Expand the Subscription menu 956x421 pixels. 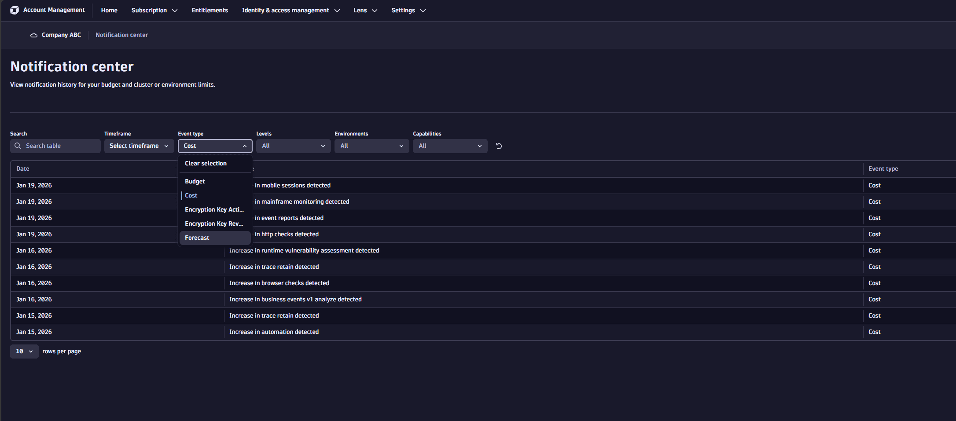pos(154,10)
